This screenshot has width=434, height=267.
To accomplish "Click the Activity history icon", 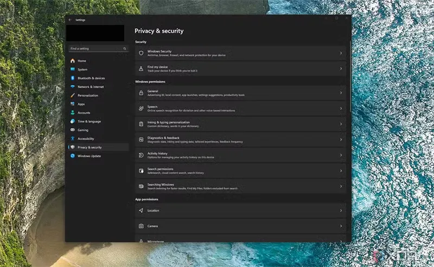I will click(141, 155).
